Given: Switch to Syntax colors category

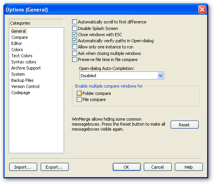Looking at the screenshot, I should pos(24,62).
